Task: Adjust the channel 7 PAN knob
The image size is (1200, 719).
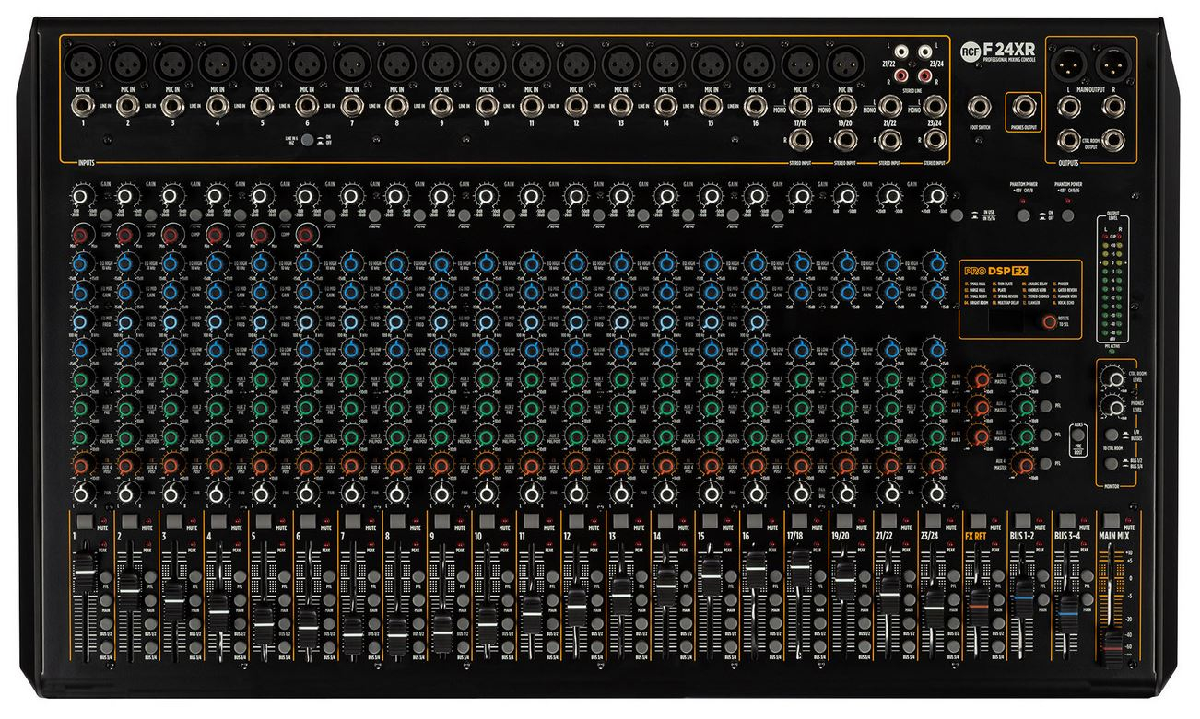Action: [351, 494]
